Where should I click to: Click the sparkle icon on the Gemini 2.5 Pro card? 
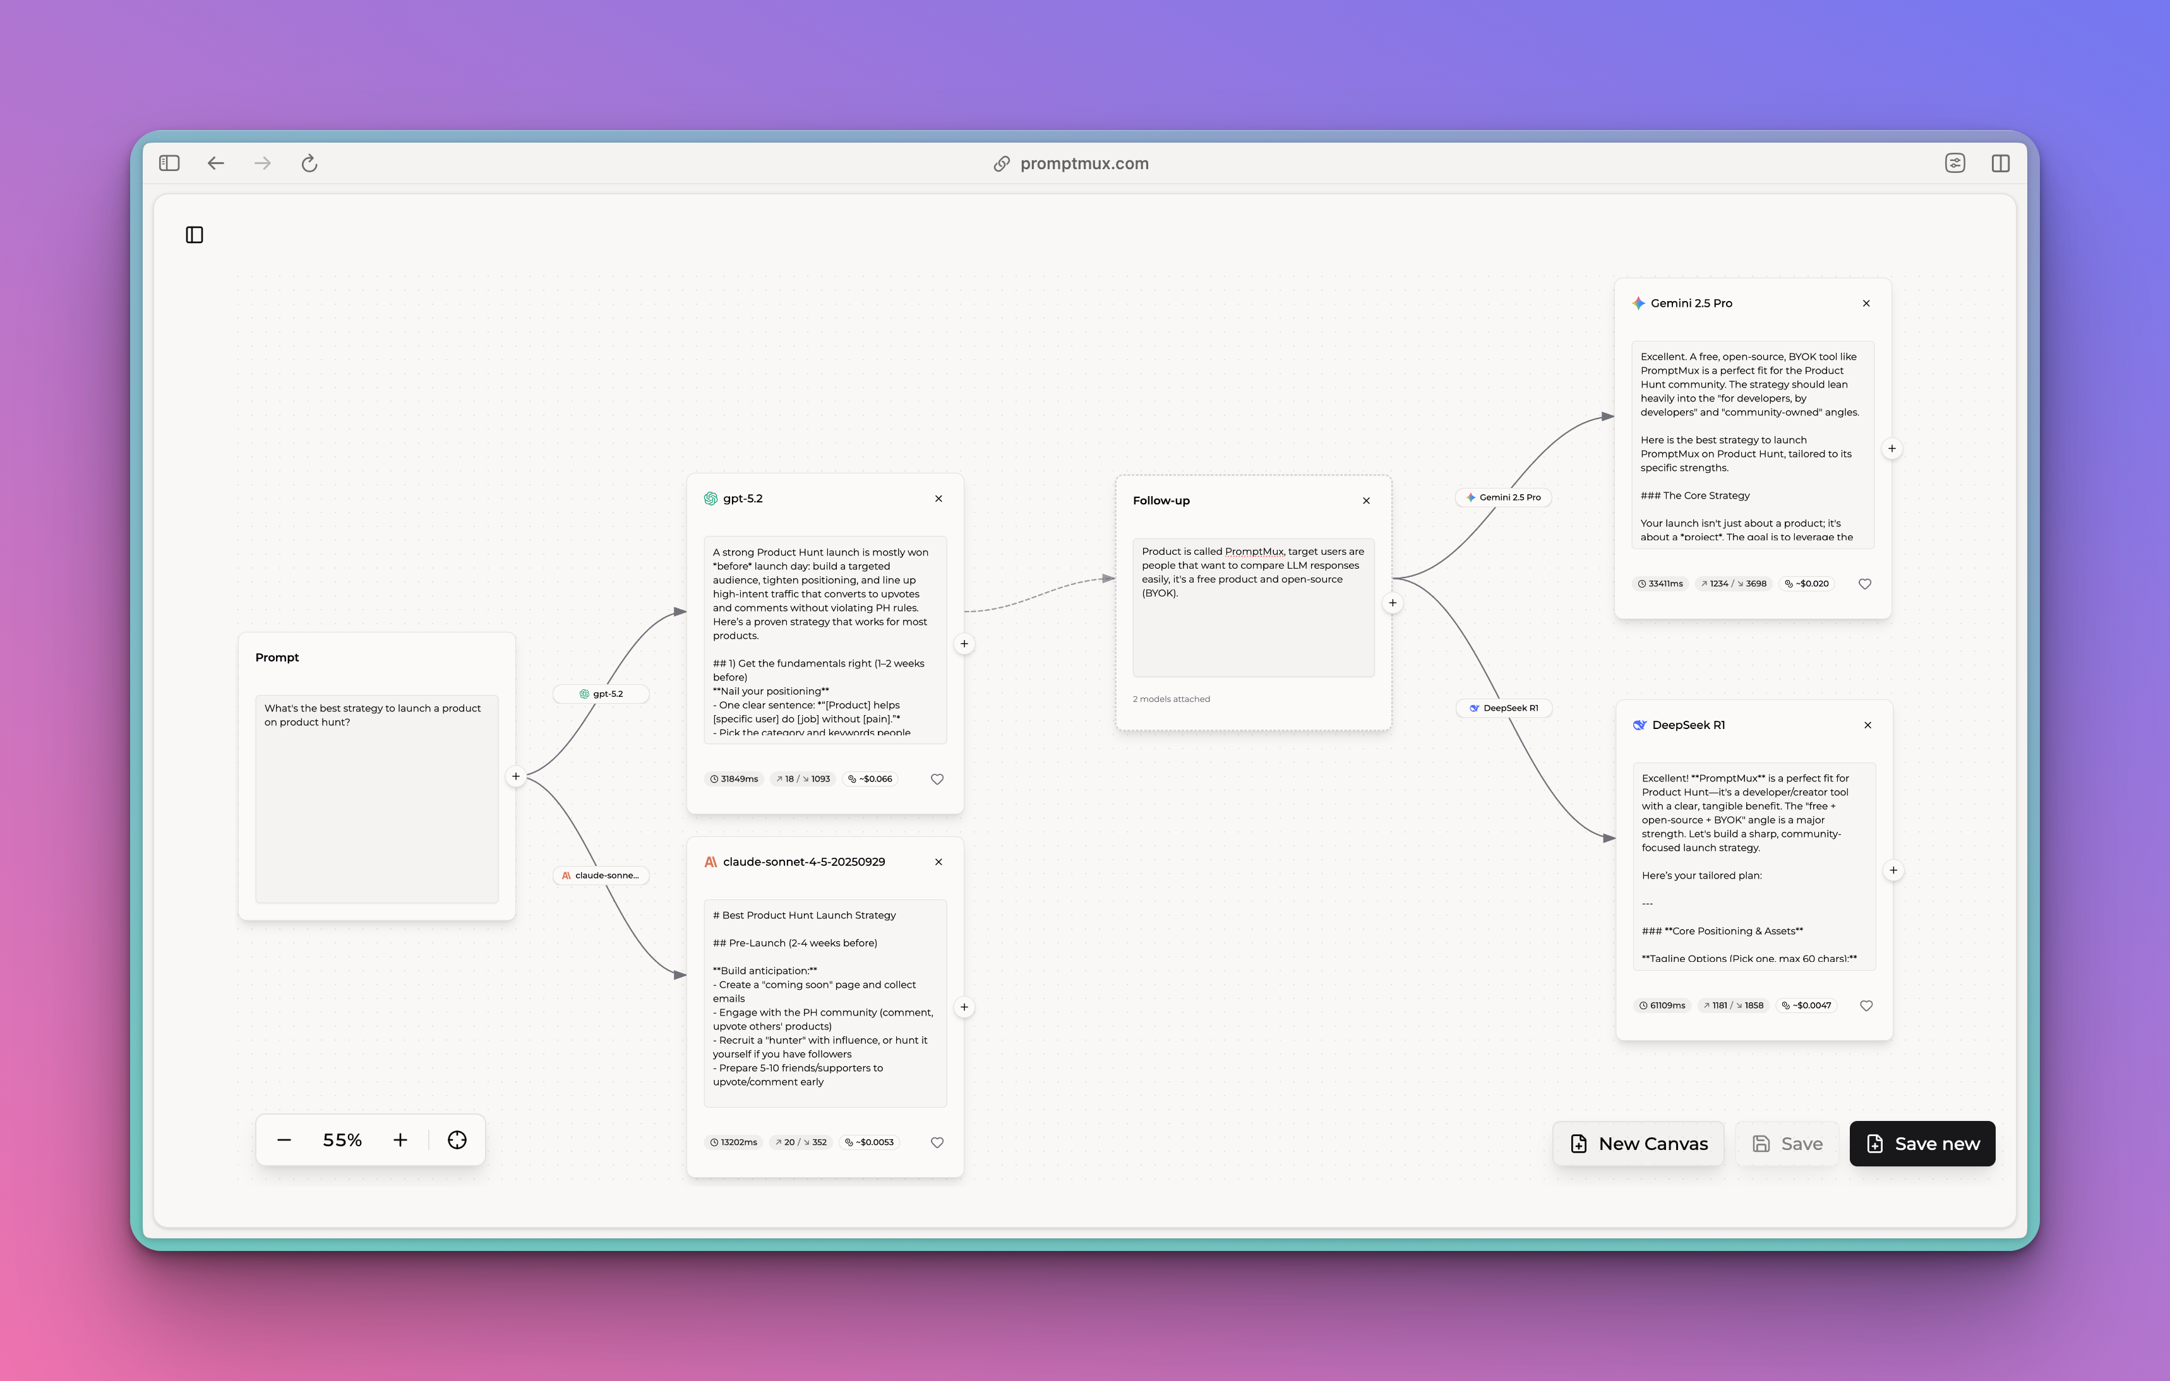pyautogui.click(x=1638, y=303)
